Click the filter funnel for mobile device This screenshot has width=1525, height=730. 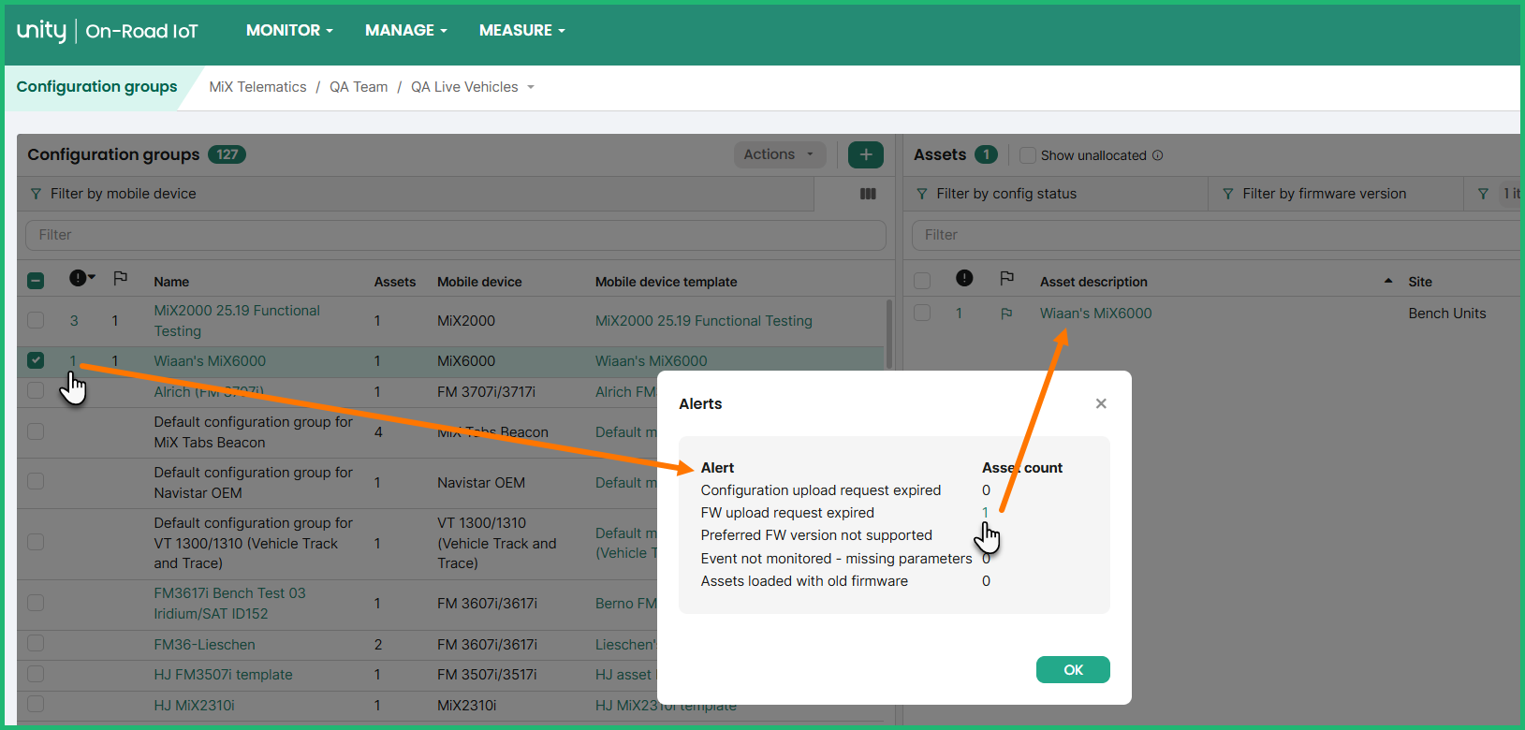pyautogui.click(x=36, y=194)
